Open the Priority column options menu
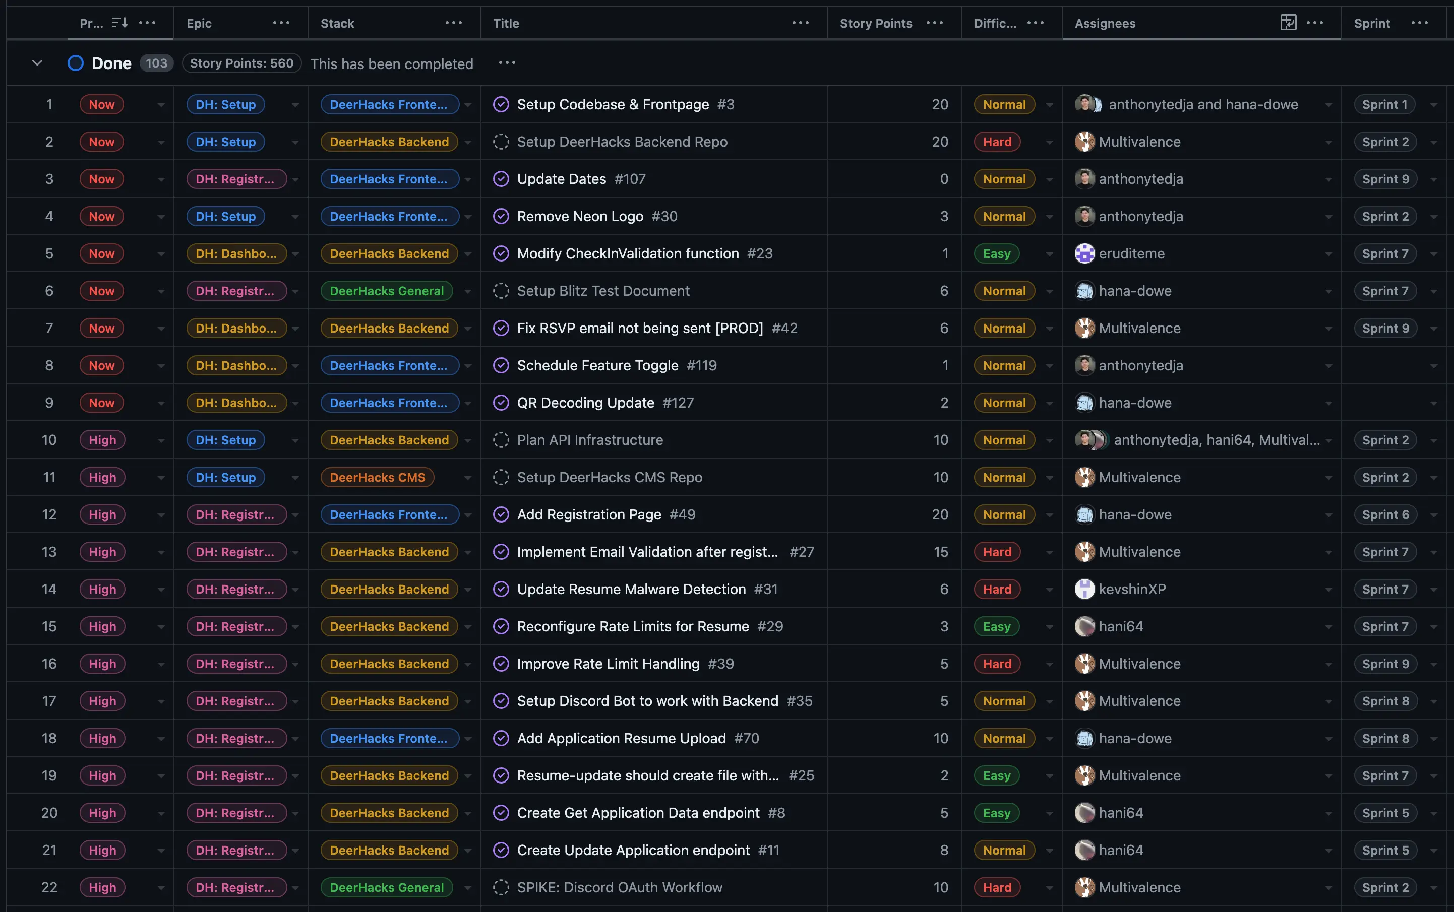Screen dimensions: 1454x912 [147, 23]
